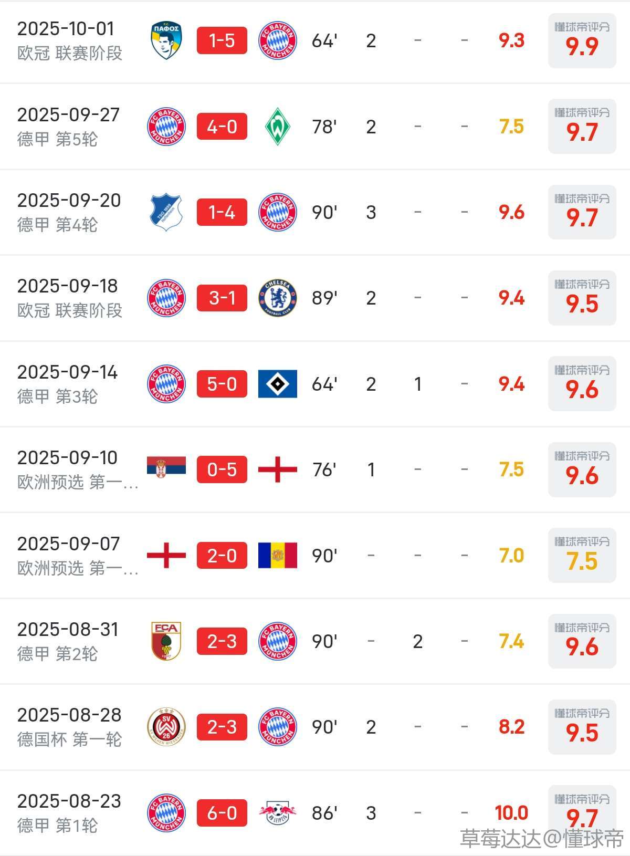Click the Hoffenheim club crest
The width and height of the screenshot is (630, 856).
pyautogui.click(x=166, y=212)
